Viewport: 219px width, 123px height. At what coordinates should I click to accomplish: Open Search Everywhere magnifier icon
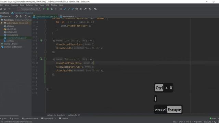(x=90, y=9)
